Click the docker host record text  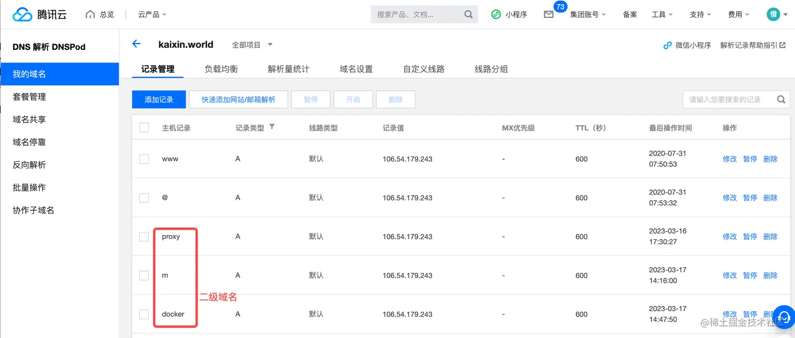[173, 314]
